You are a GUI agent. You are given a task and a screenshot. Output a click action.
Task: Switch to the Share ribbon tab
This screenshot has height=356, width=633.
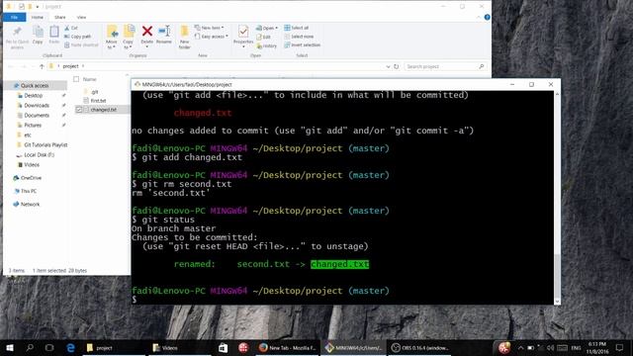[x=59, y=18]
